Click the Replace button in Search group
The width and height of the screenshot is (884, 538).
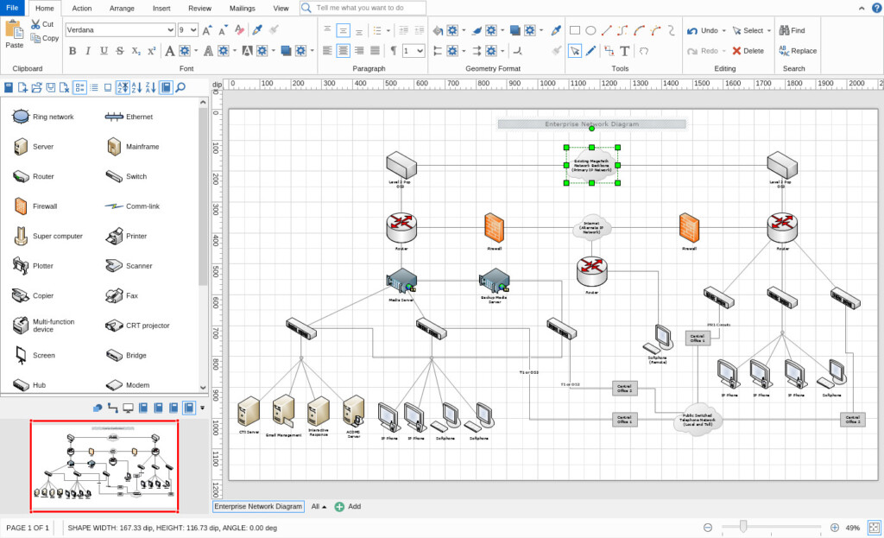pos(798,51)
